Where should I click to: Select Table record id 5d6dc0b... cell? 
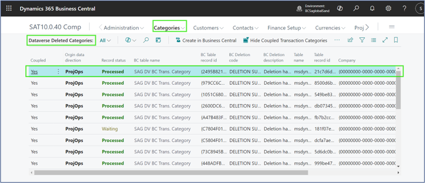pos(325,152)
